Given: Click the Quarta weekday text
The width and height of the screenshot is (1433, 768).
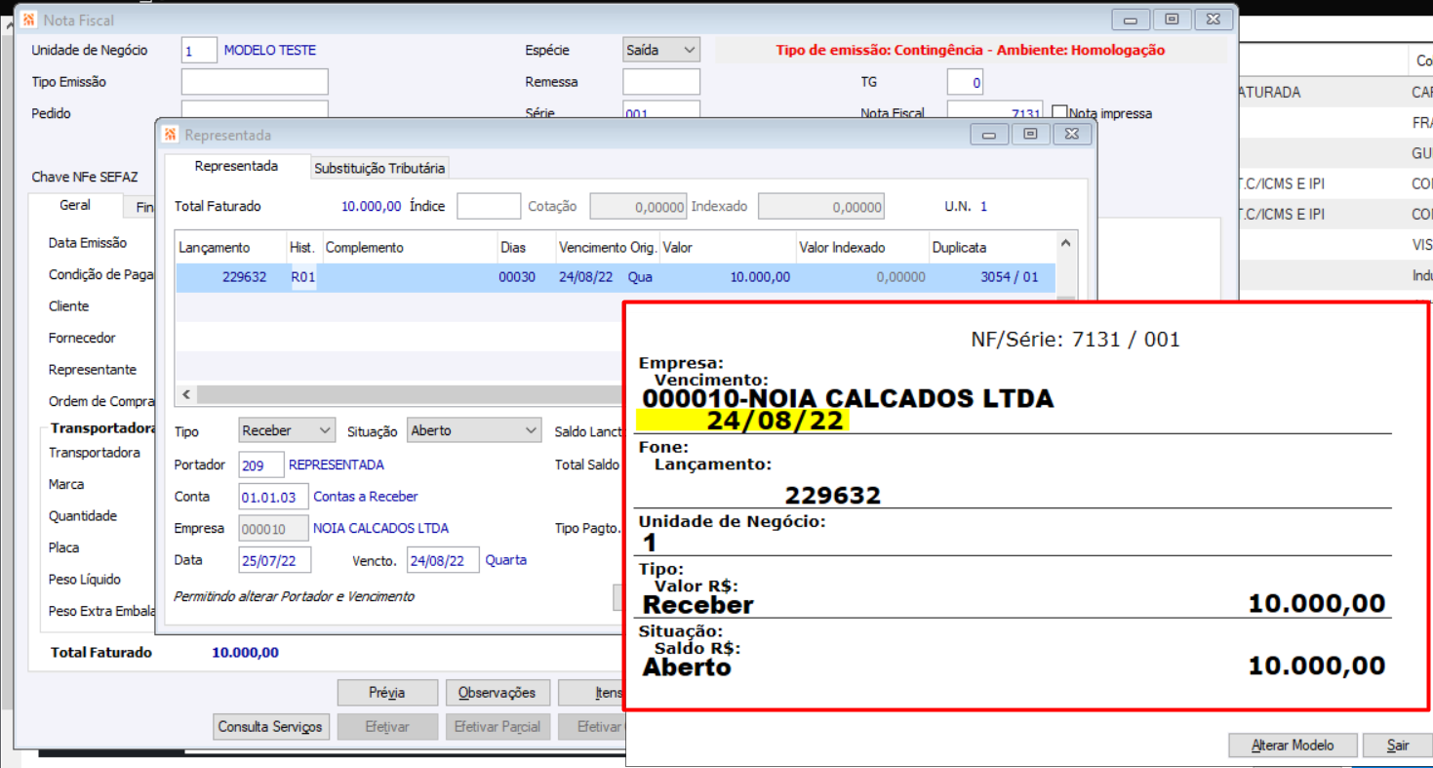Looking at the screenshot, I should 506,560.
